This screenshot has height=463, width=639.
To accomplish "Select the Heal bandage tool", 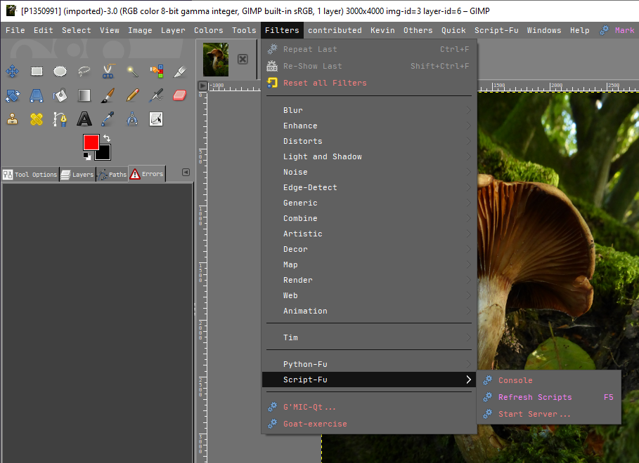I will (37, 119).
